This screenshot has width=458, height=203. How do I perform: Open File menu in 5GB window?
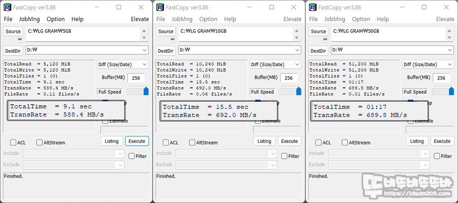click(8, 19)
